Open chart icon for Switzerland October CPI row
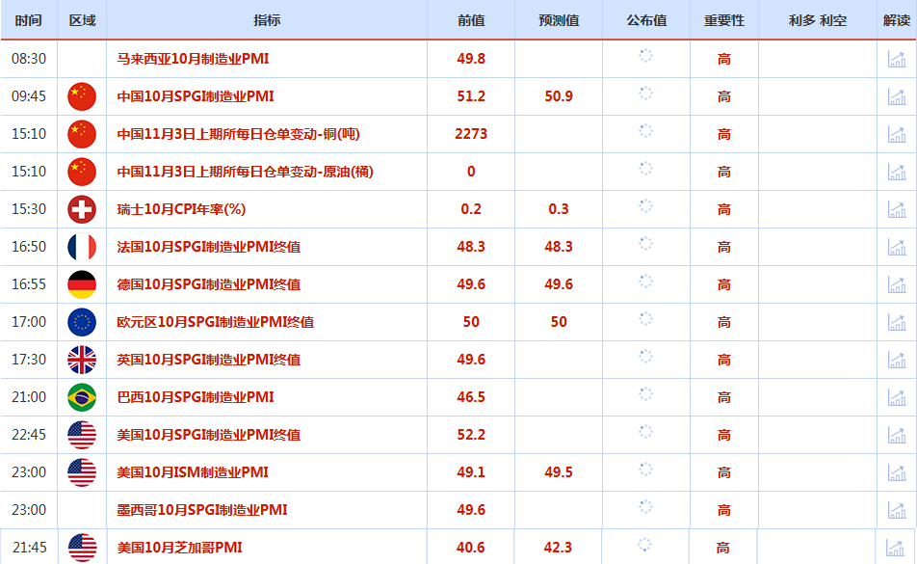The image size is (917, 564). (x=896, y=209)
